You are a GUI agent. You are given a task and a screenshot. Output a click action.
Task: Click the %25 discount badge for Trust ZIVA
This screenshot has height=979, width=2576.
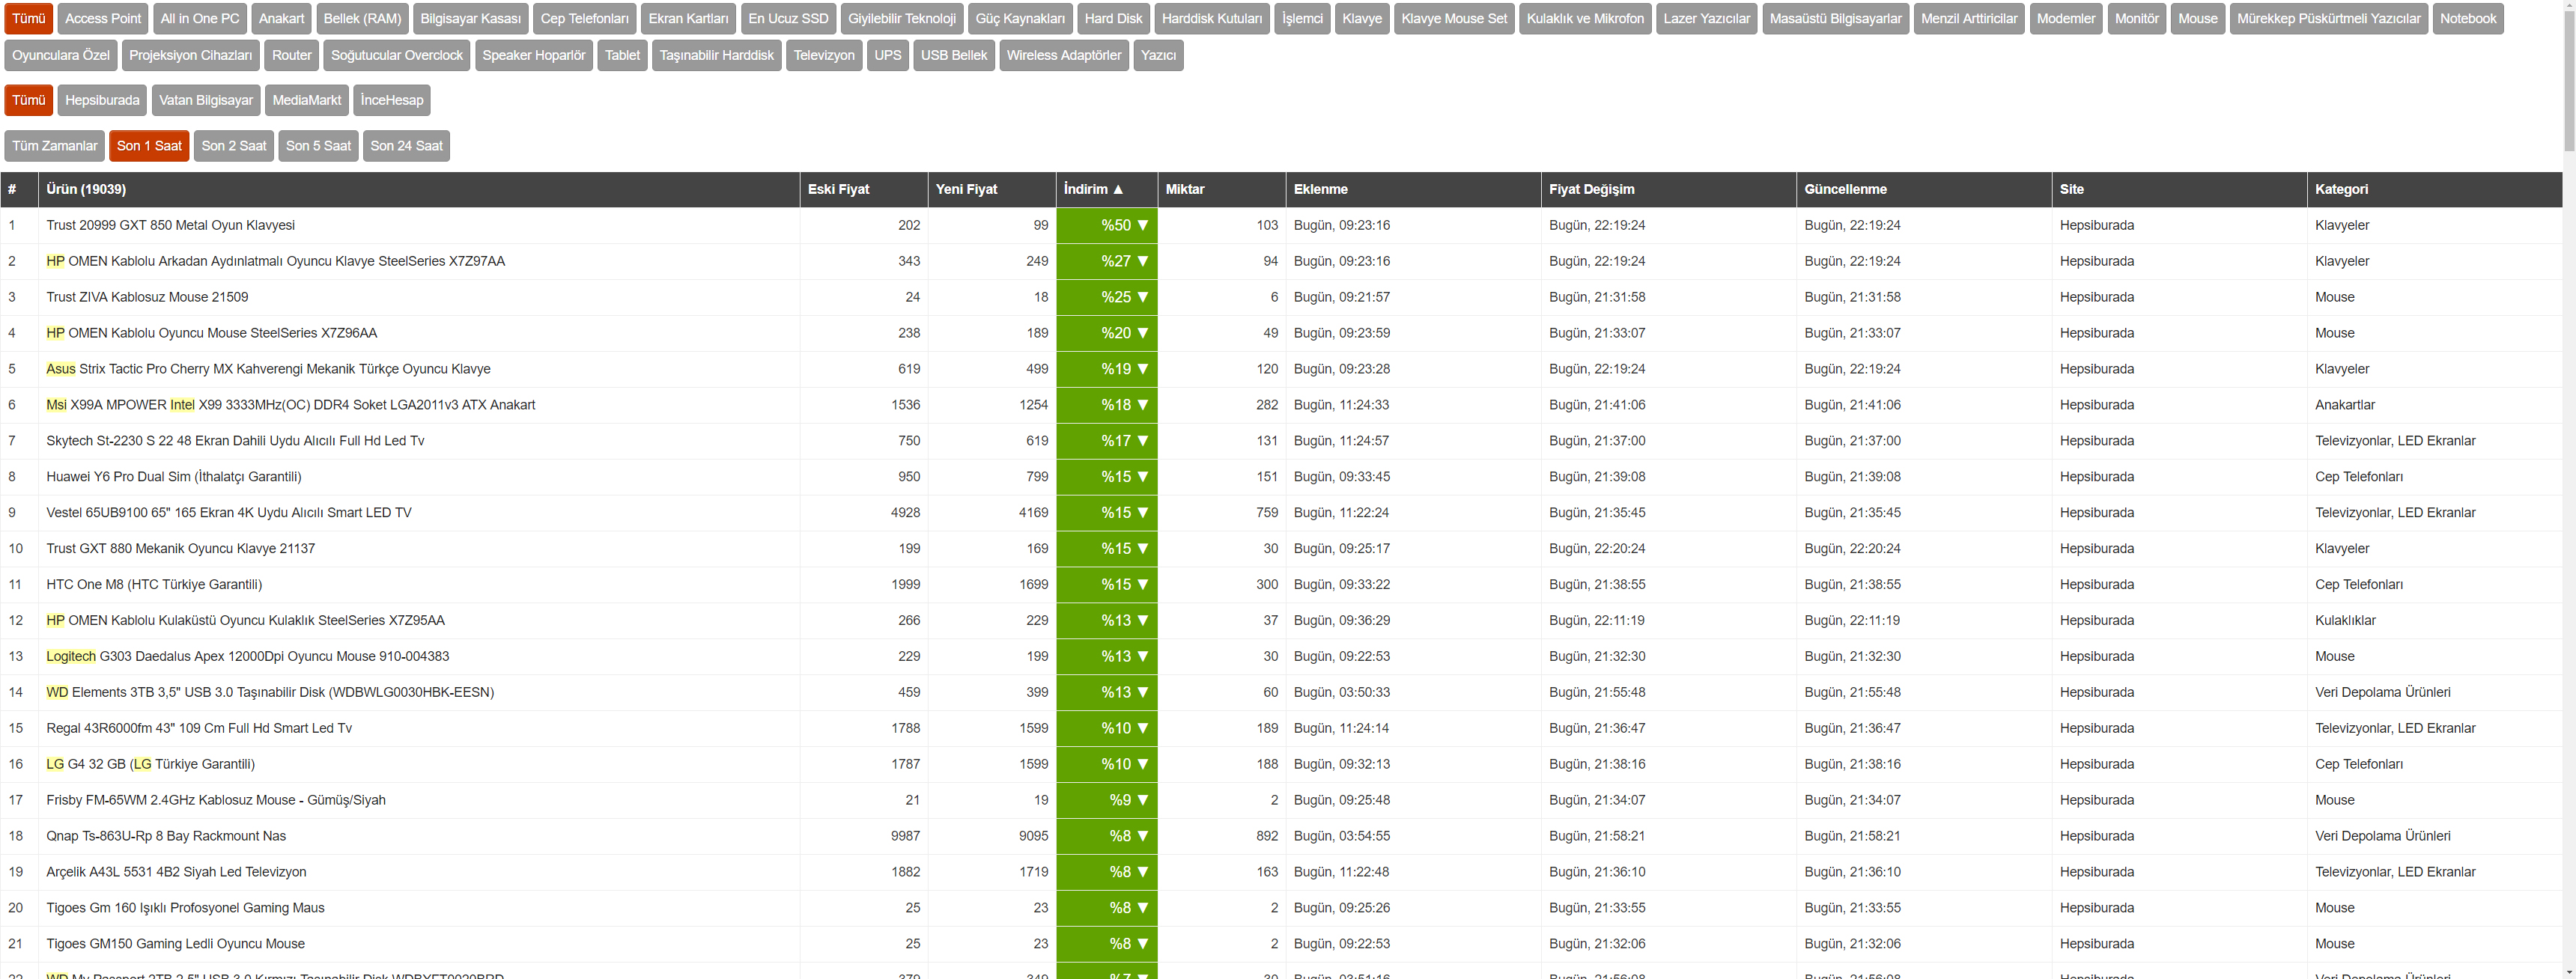click(1107, 297)
